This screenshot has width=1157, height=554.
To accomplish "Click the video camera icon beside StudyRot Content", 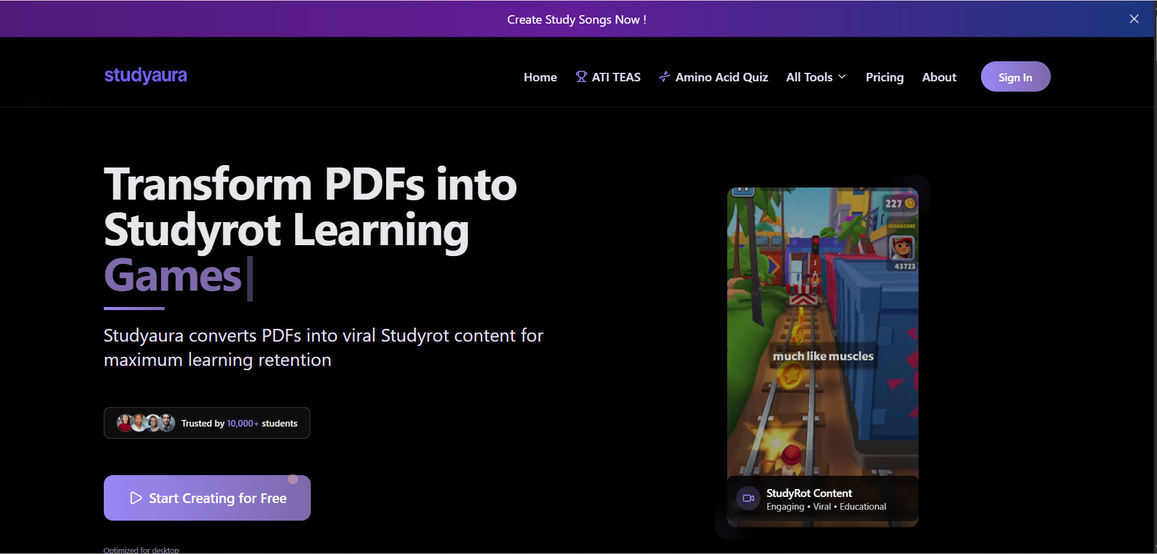I will coord(748,498).
